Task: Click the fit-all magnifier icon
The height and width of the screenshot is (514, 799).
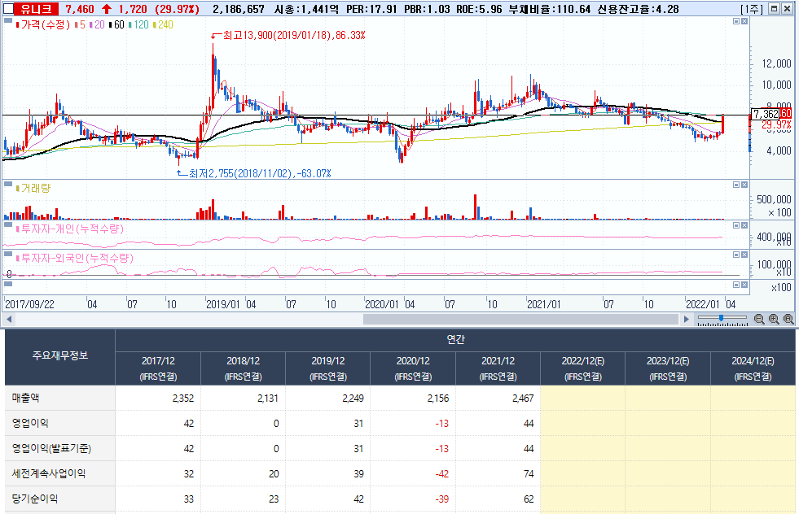Action: click(788, 319)
